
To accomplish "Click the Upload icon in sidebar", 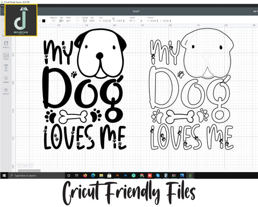I will [x=6, y=91].
